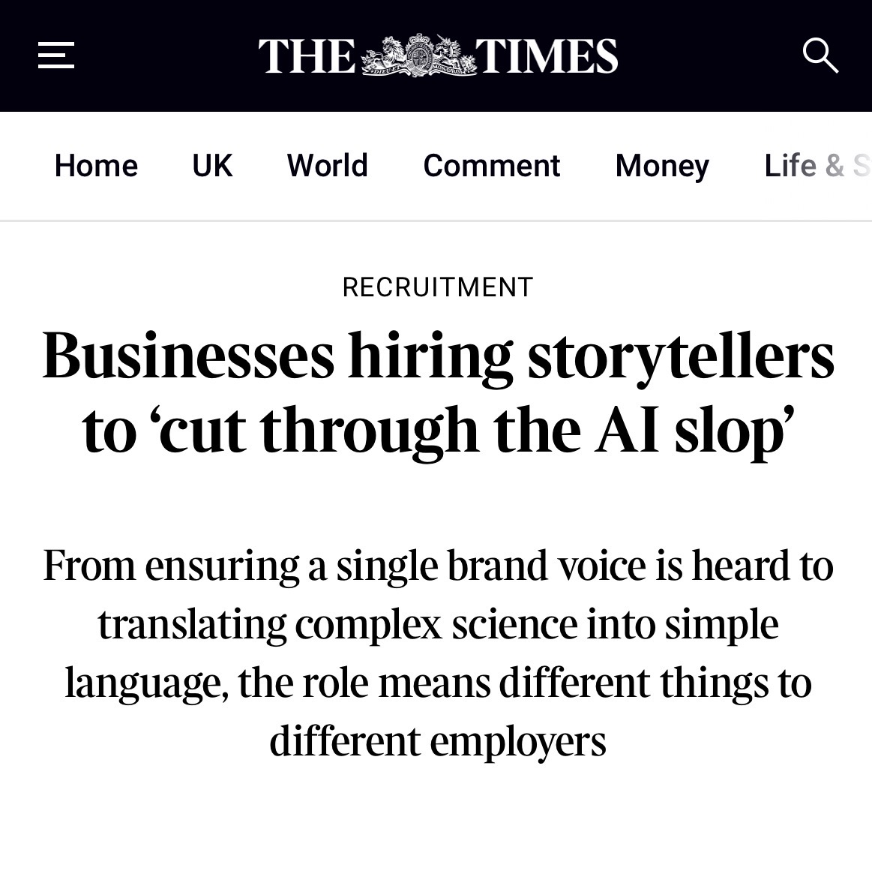This screenshot has height=883, width=872.
Task: Click the 'From ensuring a single brand voice' line
Action: [x=438, y=566]
